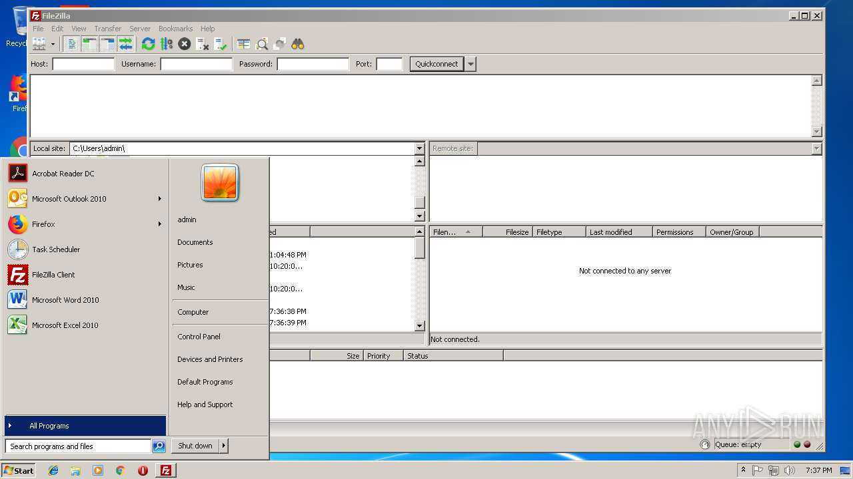Toggle transfer queue display
Screen dimensions: 853x479
[126, 44]
